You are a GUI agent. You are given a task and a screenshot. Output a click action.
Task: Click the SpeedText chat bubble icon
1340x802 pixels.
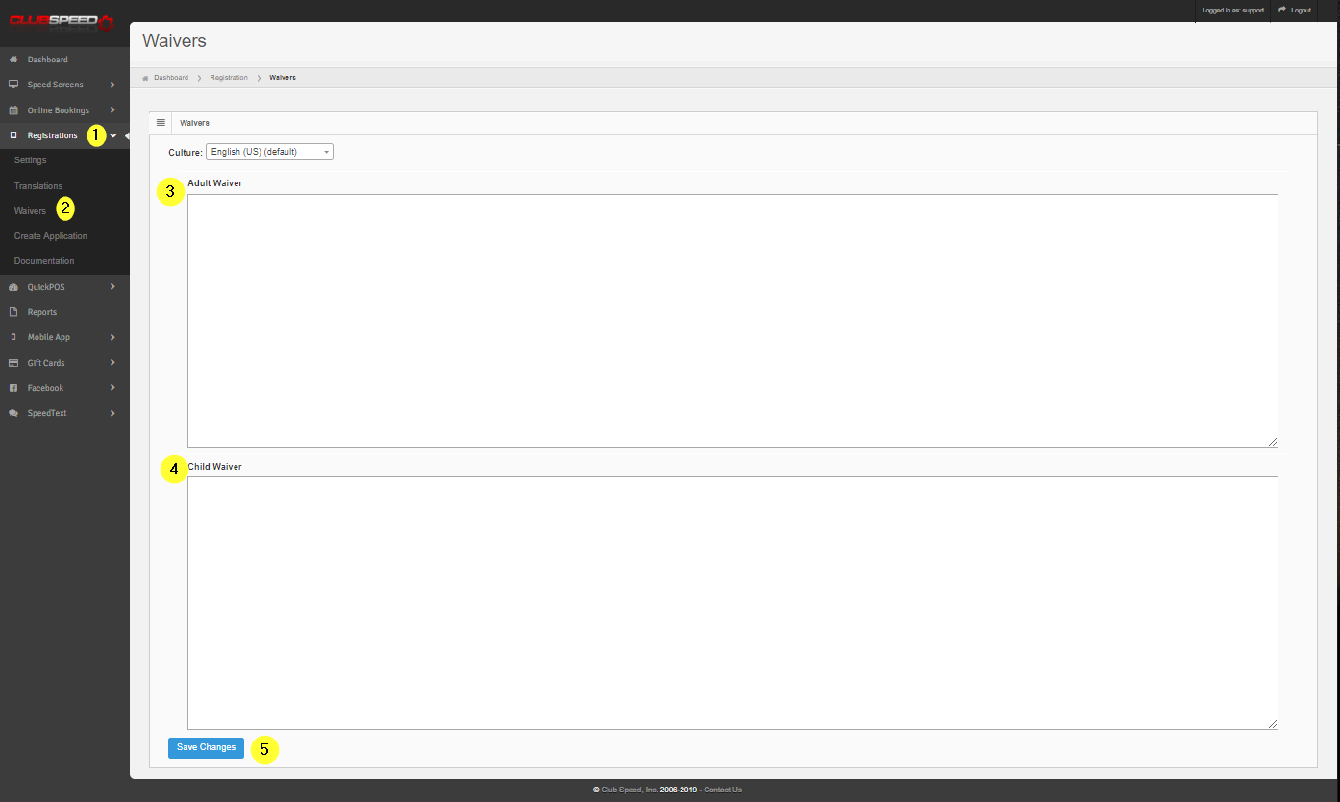(x=13, y=413)
